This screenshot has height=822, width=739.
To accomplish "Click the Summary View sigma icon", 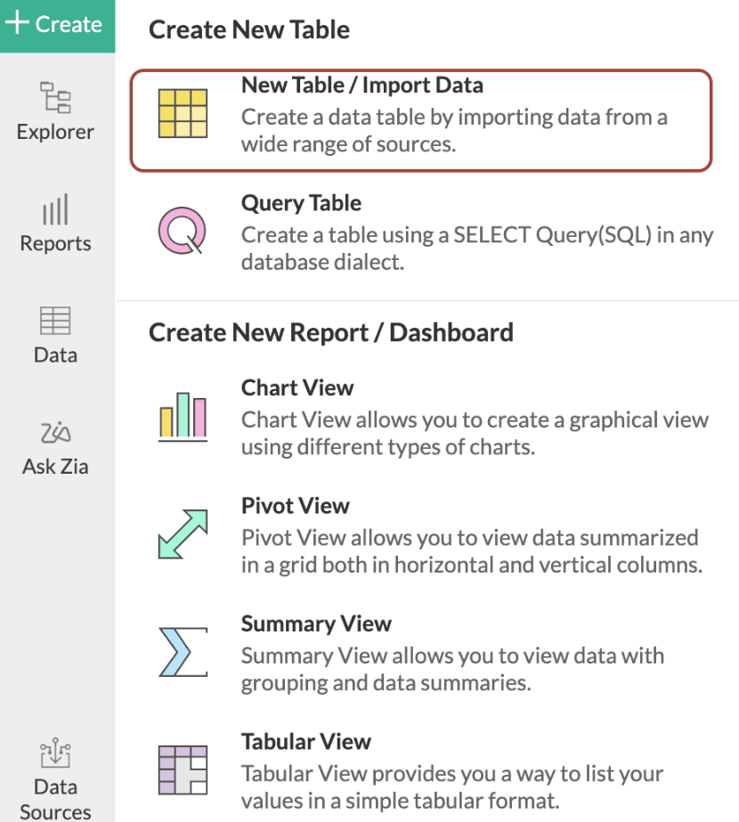I will point(183,653).
